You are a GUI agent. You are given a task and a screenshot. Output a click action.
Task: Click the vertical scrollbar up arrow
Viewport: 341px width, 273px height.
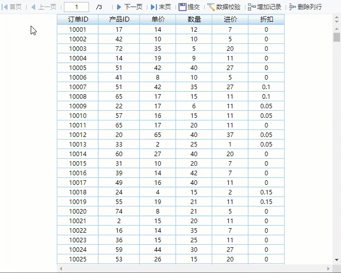click(336, 29)
